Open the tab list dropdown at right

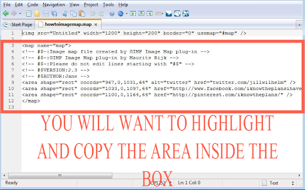pyautogui.click(x=299, y=25)
